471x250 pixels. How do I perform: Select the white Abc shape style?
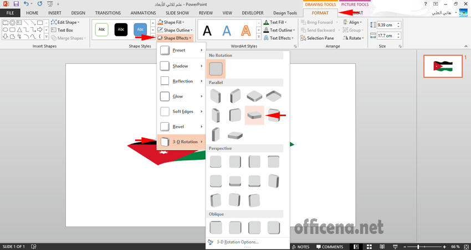[101, 30]
